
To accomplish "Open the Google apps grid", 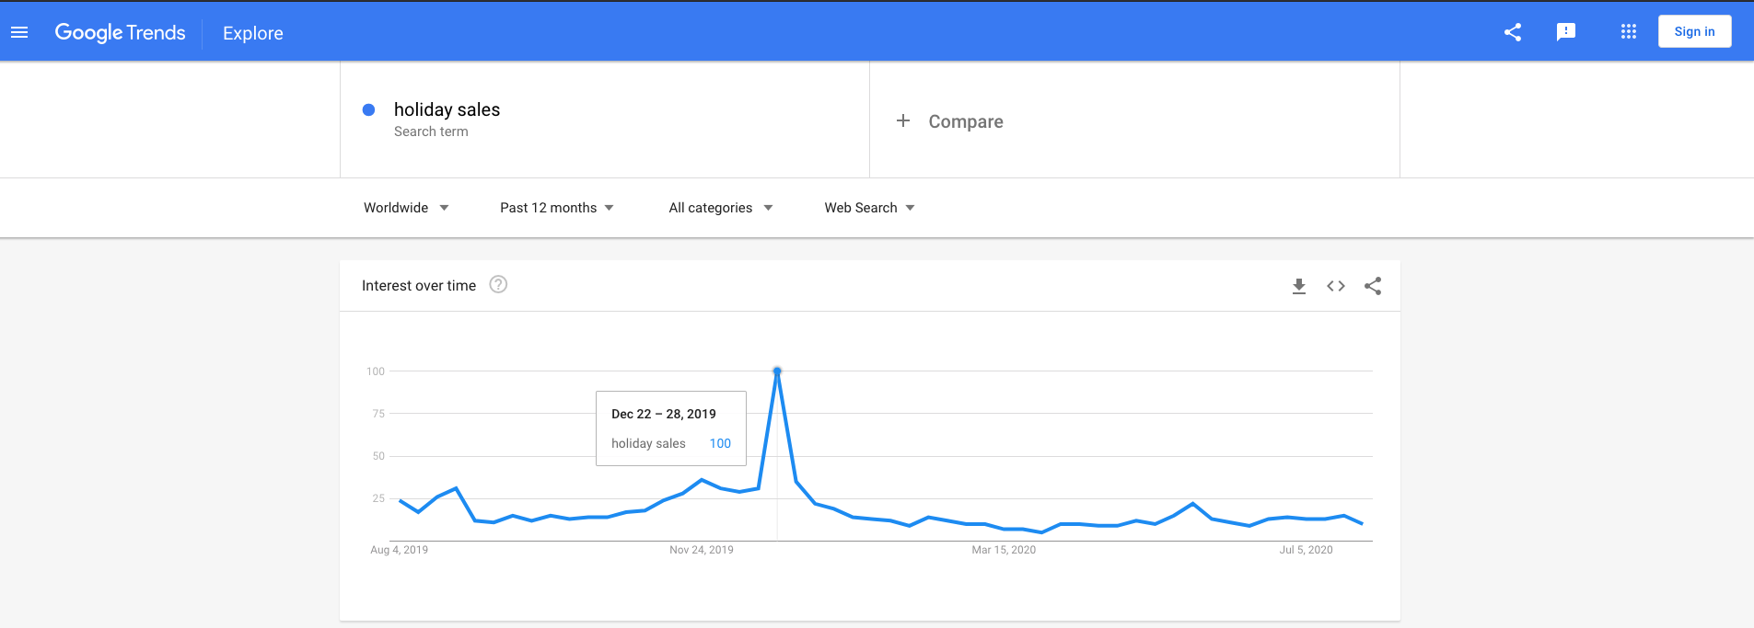I will coord(1628,31).
